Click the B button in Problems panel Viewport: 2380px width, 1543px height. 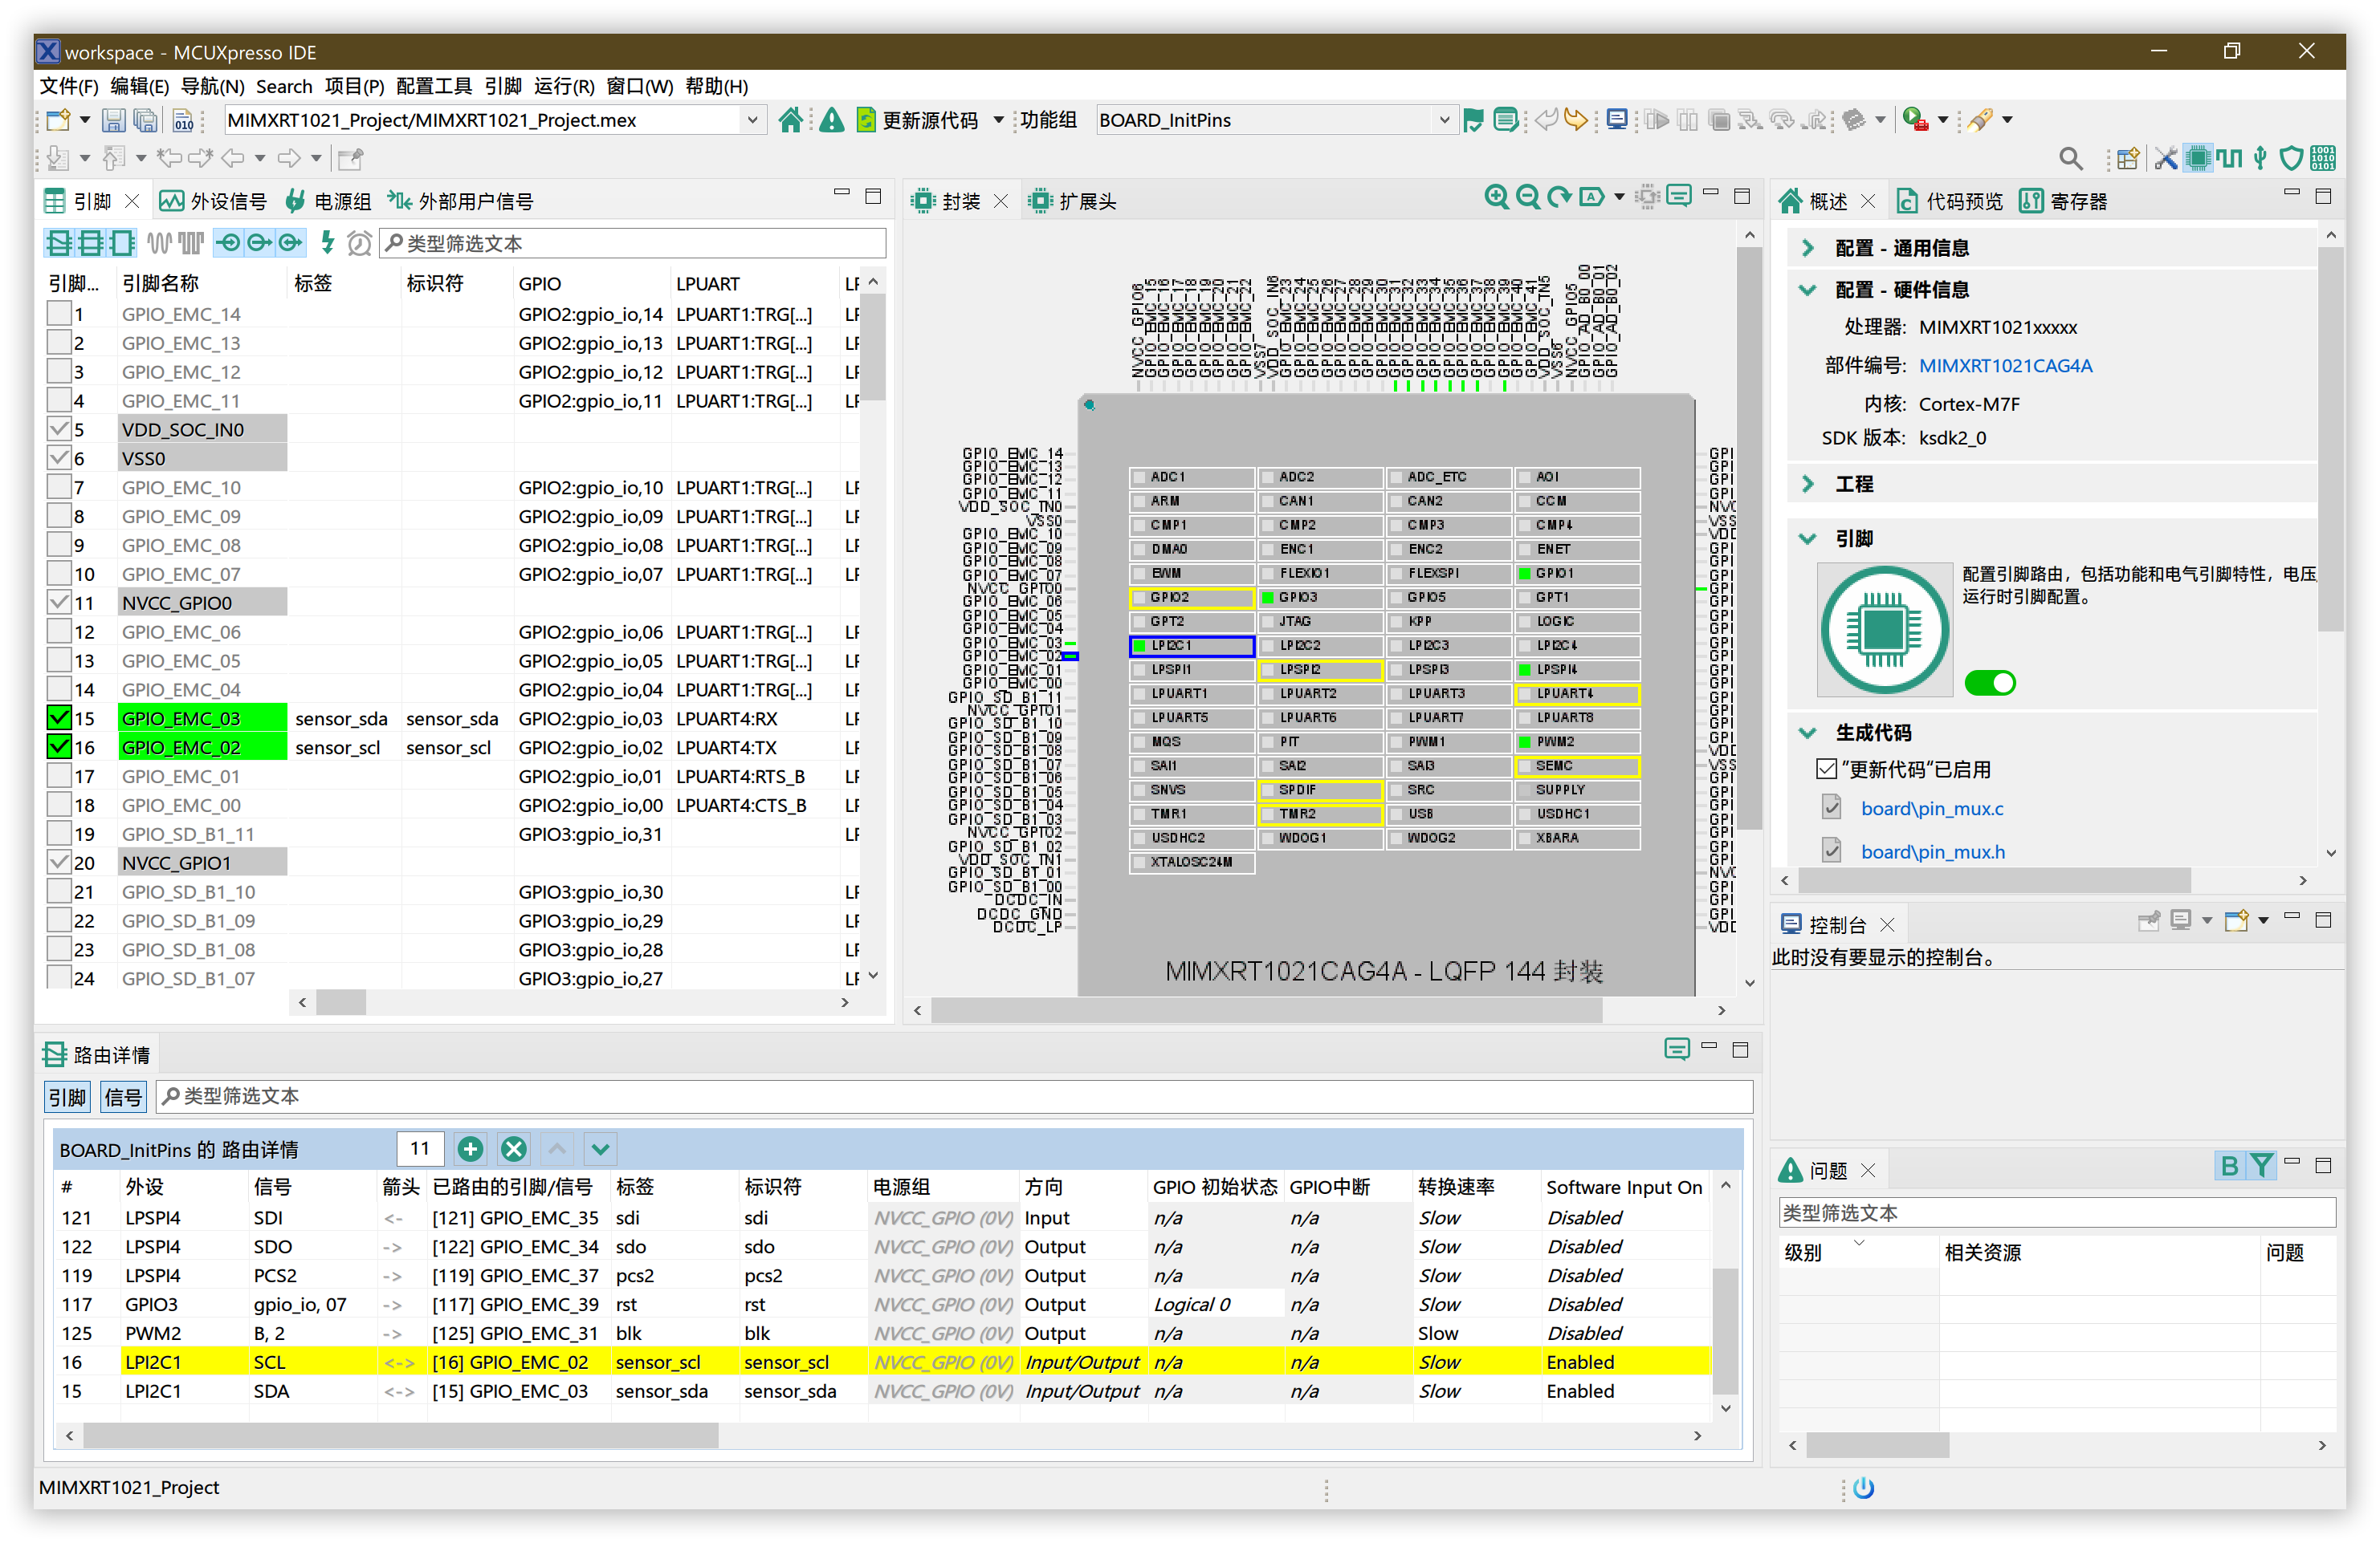2229,1166
